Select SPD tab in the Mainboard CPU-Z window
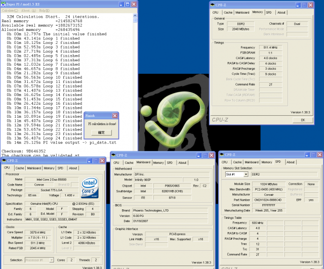Image resolution: width=324 pixels, height=269 pixels. click(170, 163)
